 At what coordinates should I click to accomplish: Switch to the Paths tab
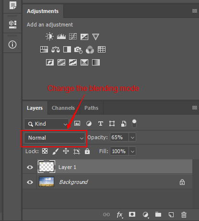[91, 108]
